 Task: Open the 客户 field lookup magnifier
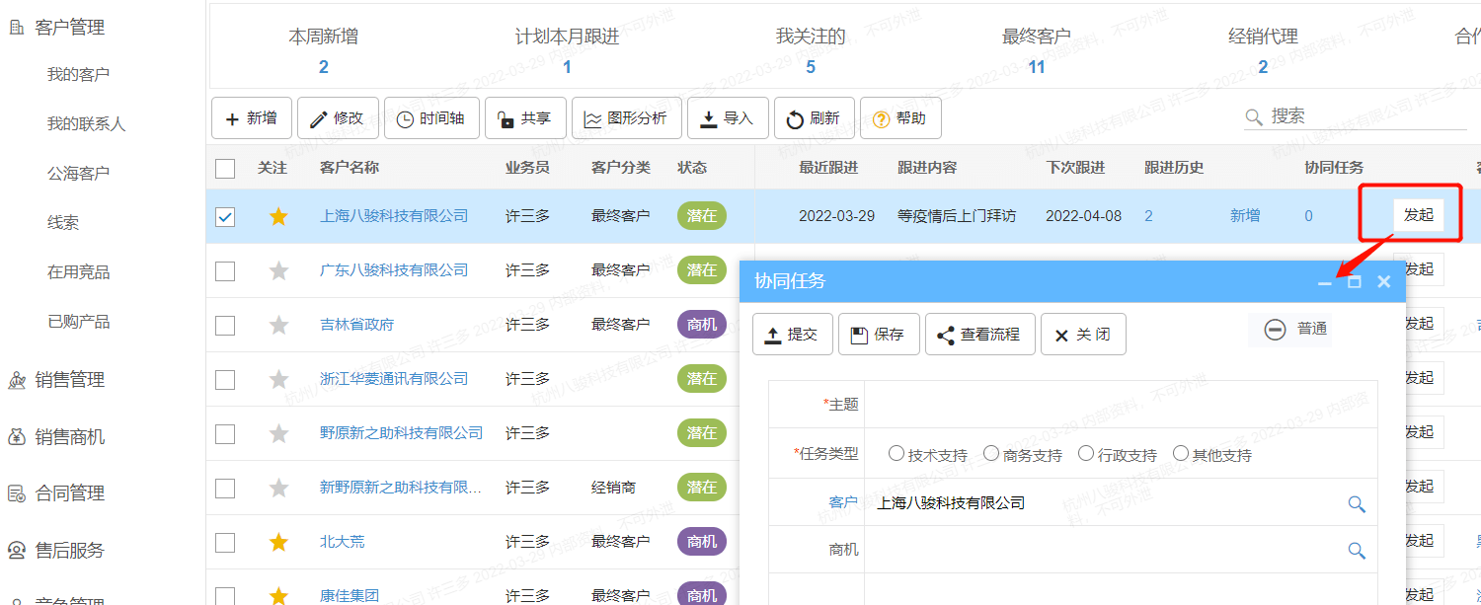point(1357,504)
